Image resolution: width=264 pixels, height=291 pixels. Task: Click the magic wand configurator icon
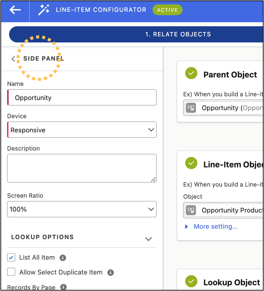tap(44, 10)
